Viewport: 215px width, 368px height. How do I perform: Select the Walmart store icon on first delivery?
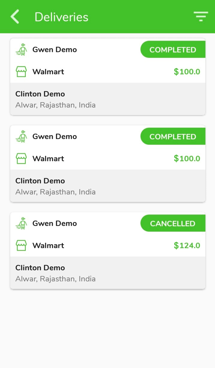pos(21,71)
